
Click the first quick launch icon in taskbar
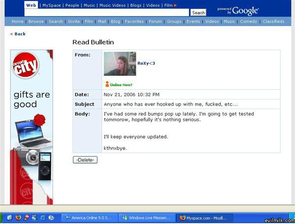[9, 217]
